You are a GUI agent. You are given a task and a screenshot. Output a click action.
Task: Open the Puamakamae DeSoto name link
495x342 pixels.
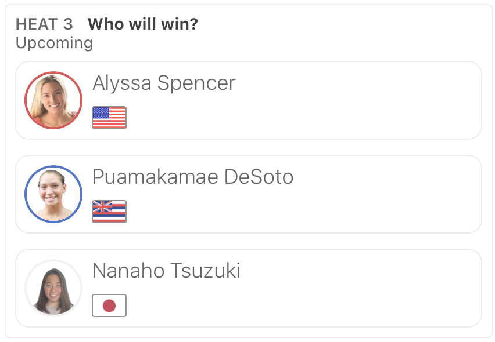pos(193,177)
